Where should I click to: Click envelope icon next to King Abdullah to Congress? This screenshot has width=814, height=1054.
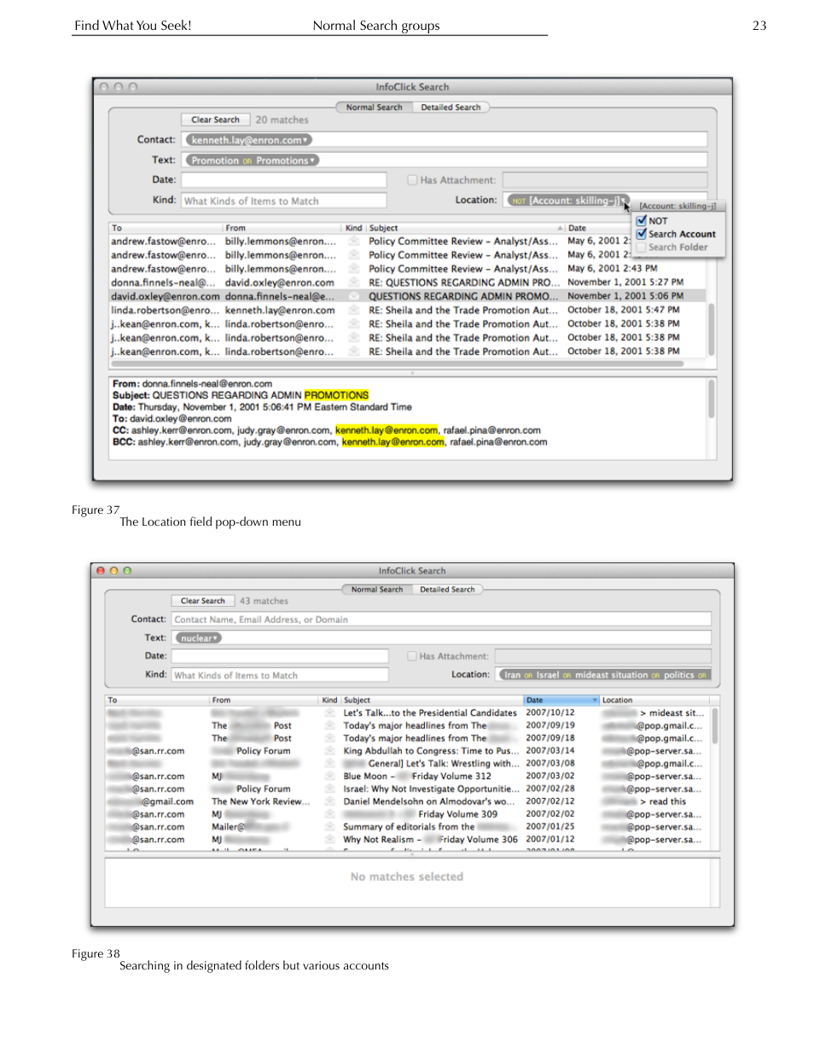pyautogui.click(x=329, y=751)
